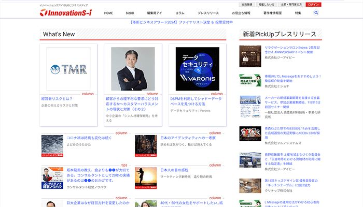
Task: Open DSPMを利用してシャドーデータ article link
Action: point(196,101)
